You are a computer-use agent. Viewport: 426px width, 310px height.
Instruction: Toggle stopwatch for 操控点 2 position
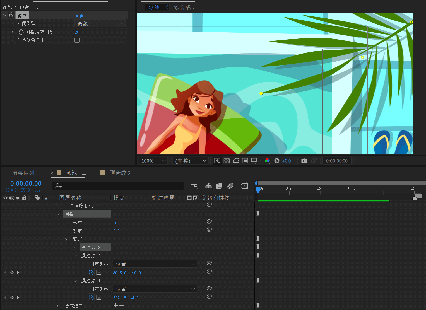[91, 272]
